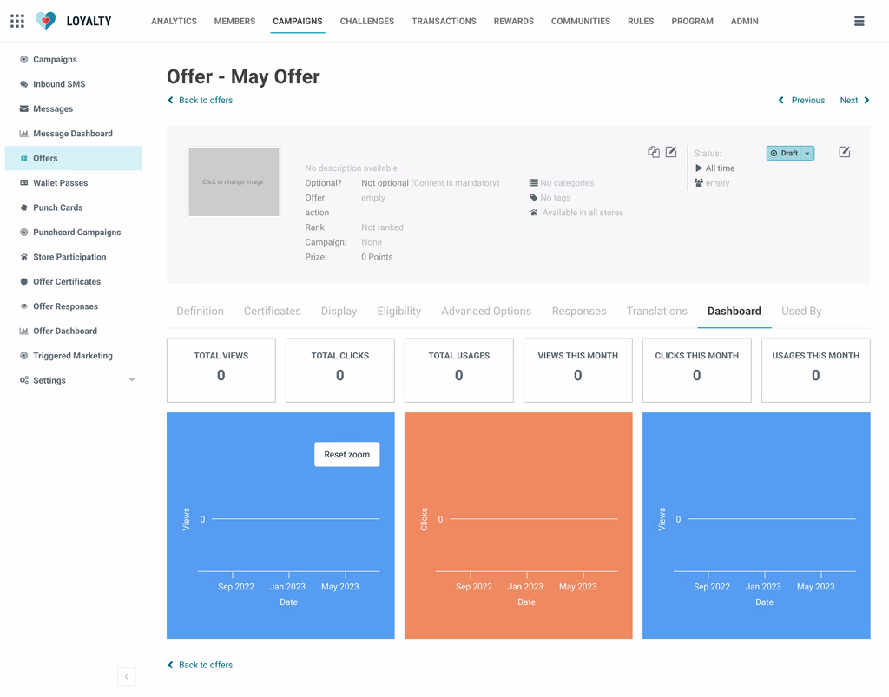Click 'No description available' text
Screen dimensions: 889x697
click(x=351, y=168)
